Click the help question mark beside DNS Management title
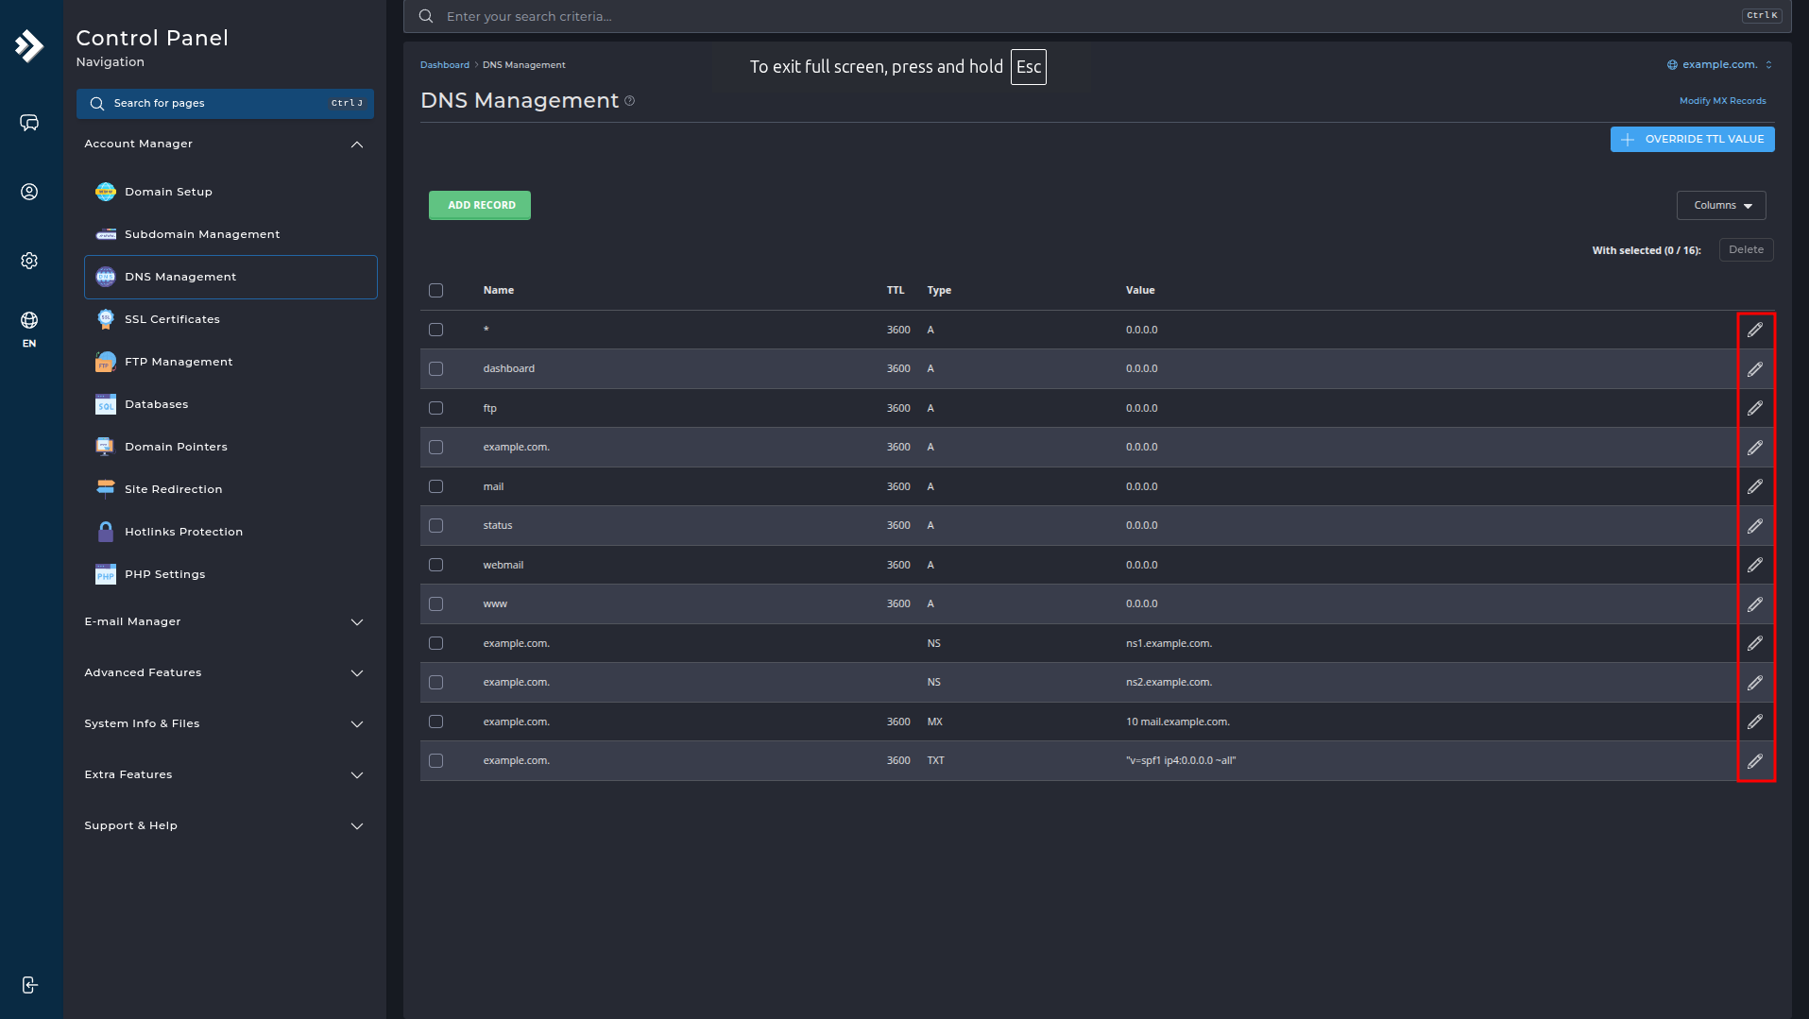This screenshot has height=1019, width=1809. pos(630,101)
